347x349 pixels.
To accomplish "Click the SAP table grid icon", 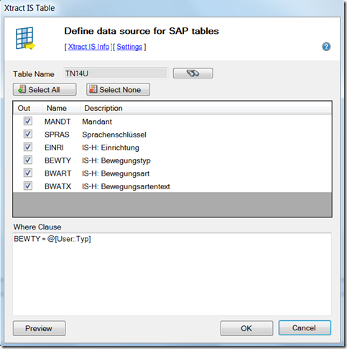I will [25, 38].
